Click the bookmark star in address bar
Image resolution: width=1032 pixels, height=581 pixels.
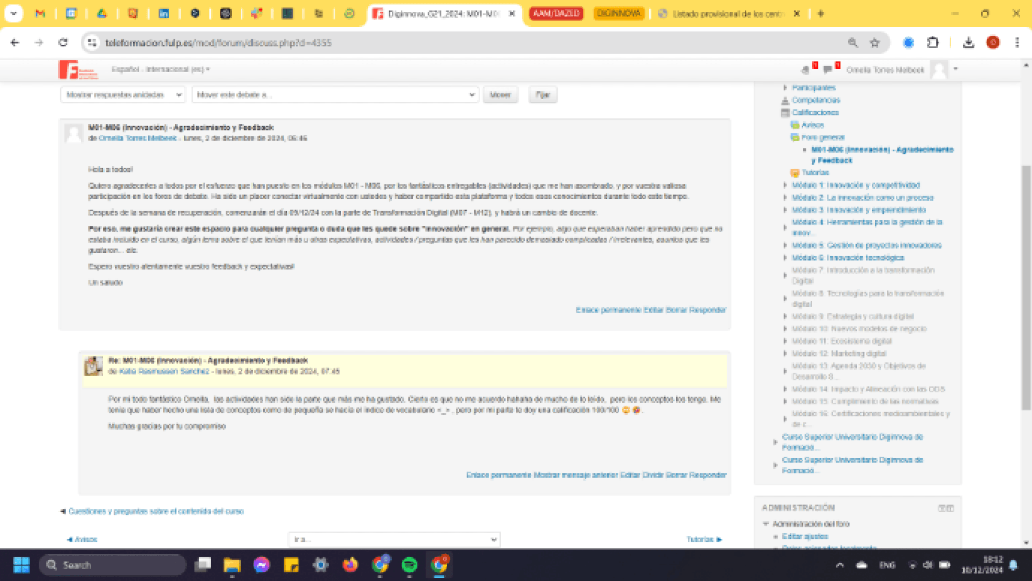click(875, 43)
